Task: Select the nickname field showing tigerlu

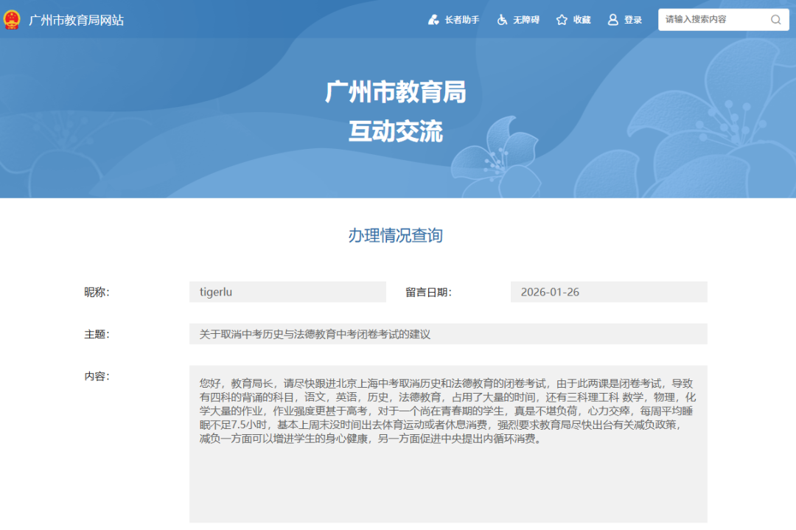Action: 287,292
